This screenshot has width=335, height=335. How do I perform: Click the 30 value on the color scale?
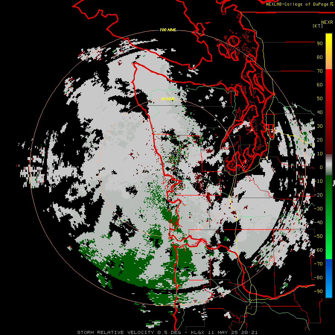point(320,126)
